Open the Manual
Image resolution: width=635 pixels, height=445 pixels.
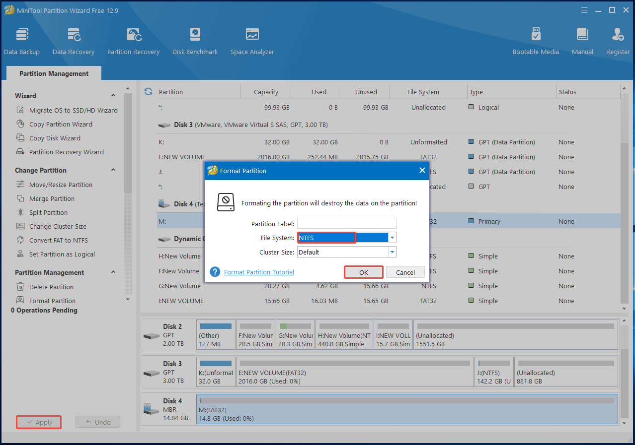pyautogui.click(x=582, y=41)
